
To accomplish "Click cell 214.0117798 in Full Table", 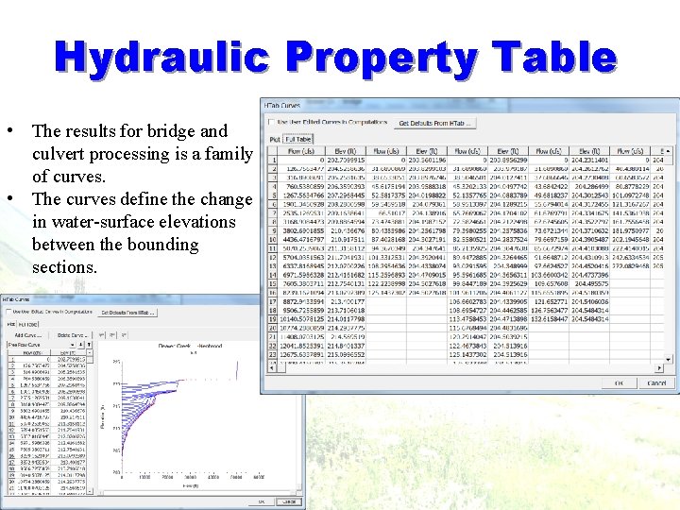I will [x=346, y=319].
